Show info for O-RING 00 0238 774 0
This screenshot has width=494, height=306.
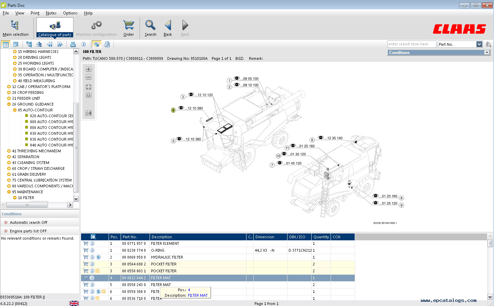pyautogui.click(x=92, y=250)
